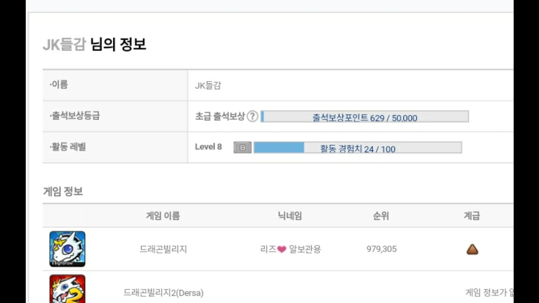The image size is (539, 303).
Task: Click the nickname 리즈 알보관용
Action: coord(291,249)
